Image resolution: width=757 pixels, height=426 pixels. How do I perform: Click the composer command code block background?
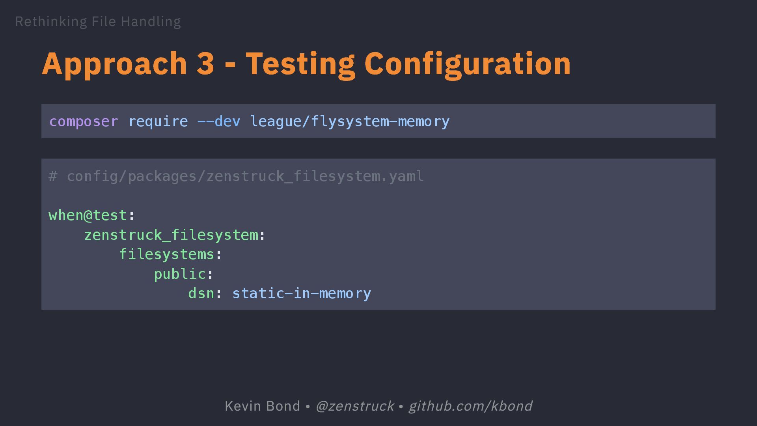(x=378, y=121)
